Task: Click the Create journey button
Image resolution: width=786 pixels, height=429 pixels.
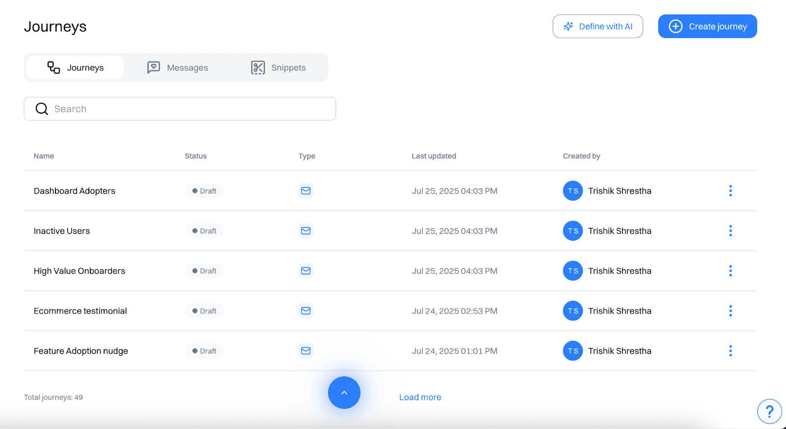Action: pyautogui.click(x=707, y=27)
